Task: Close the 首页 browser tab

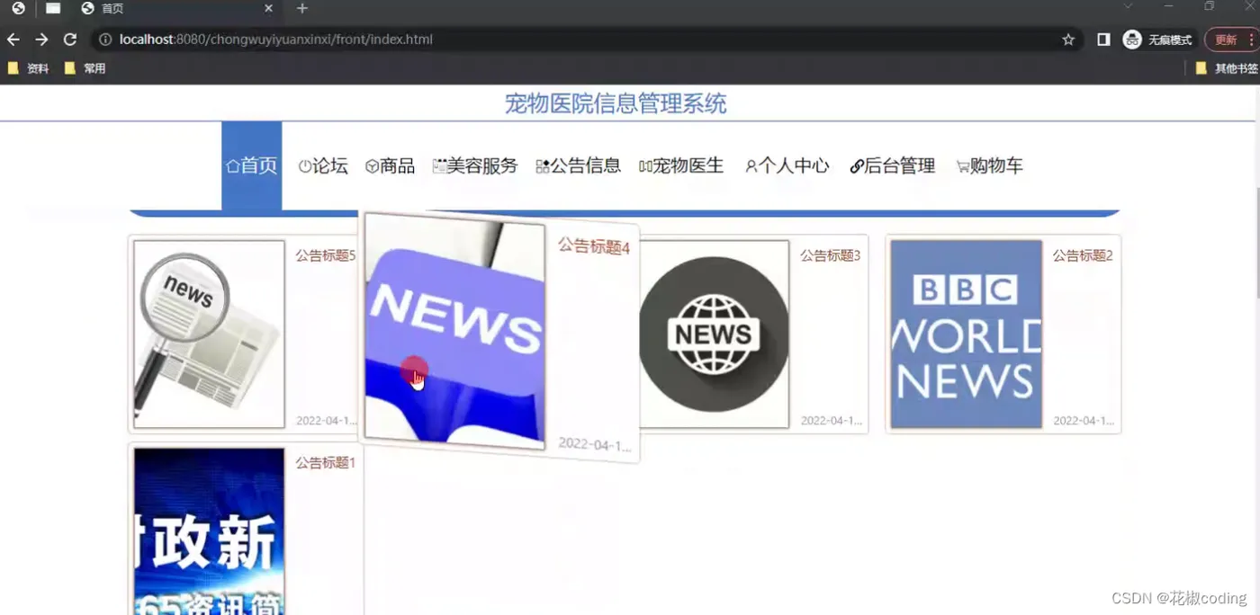Action: (268, 8)
